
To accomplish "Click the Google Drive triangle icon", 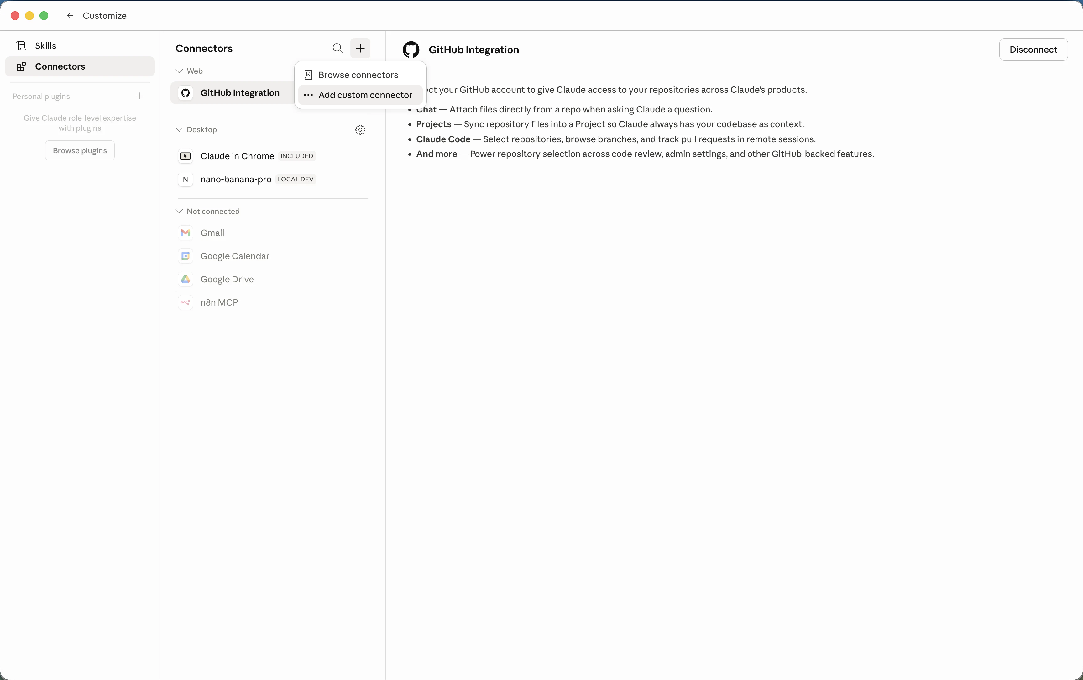I will (185, 279).
